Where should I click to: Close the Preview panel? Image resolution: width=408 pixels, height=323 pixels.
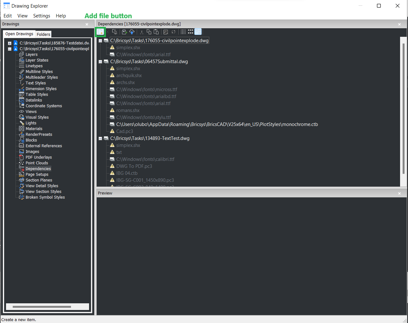click(x=399, y=193)
